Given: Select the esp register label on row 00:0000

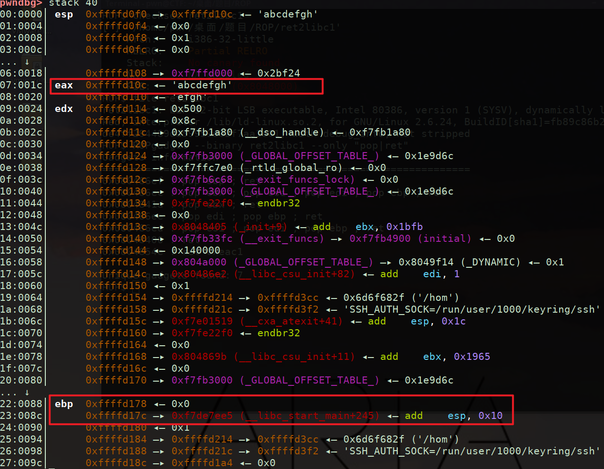Looking at the screenshot, I should pos(64,15).
